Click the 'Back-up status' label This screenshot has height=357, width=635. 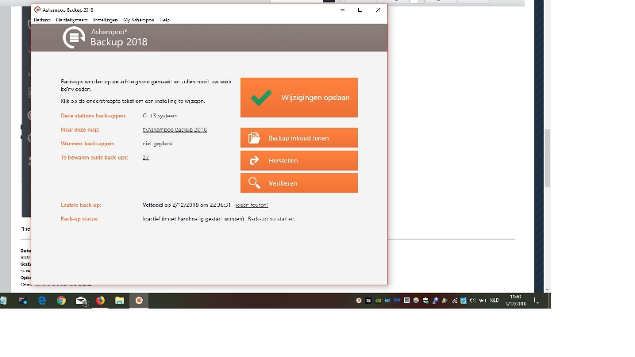point(79,219)
